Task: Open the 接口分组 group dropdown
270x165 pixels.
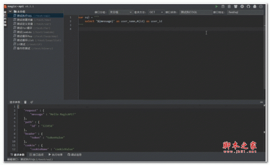Action: coord(121,12)
